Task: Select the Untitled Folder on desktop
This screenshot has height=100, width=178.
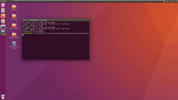Action: point(14,35)
